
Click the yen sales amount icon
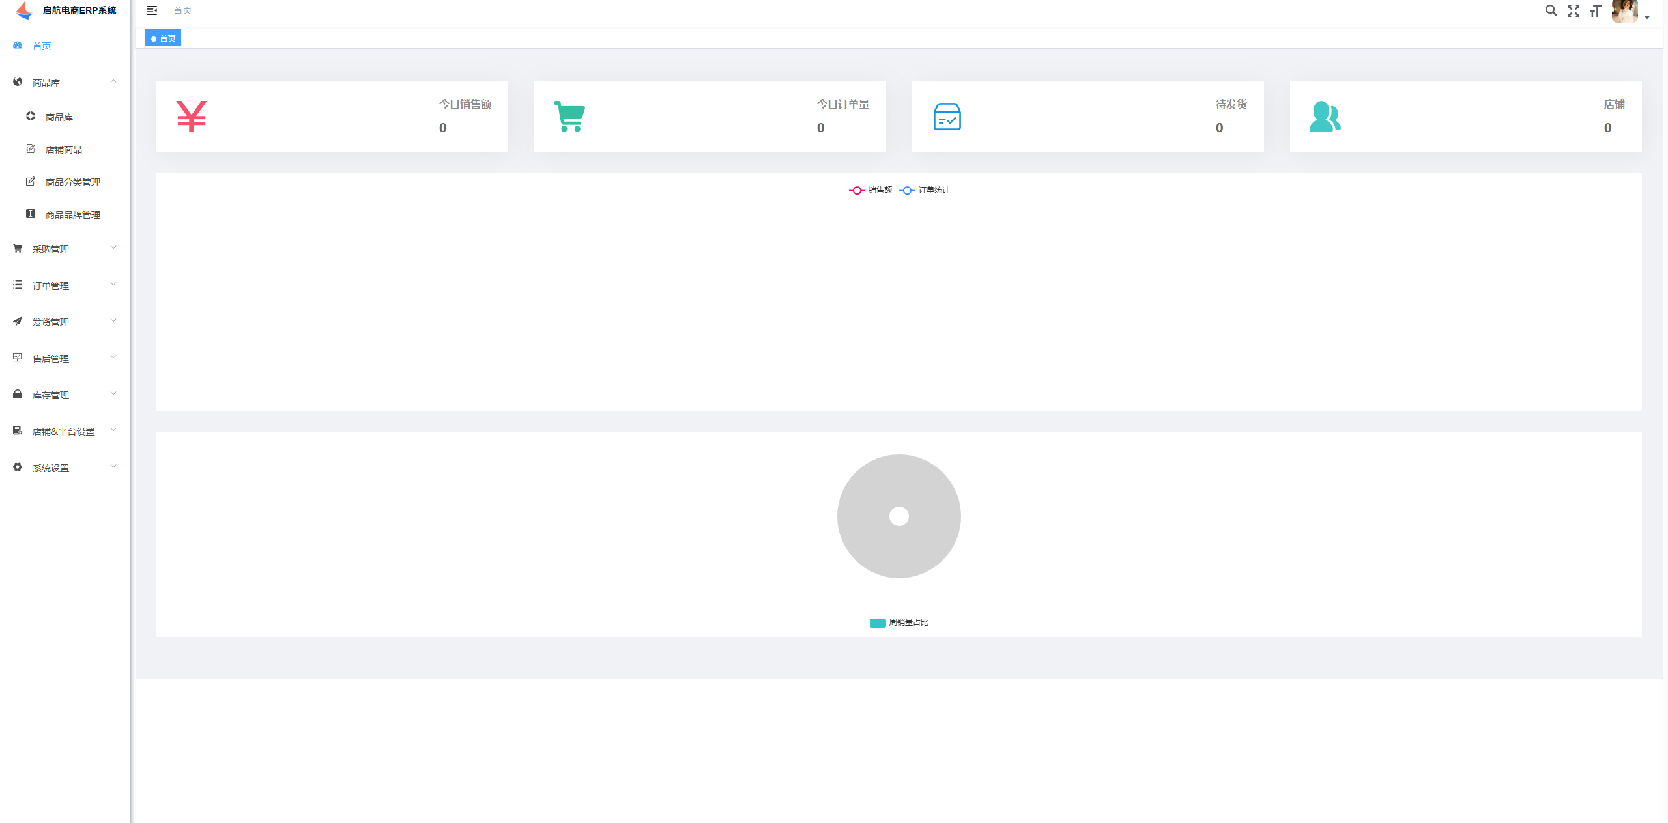click(x=192, y=117)
